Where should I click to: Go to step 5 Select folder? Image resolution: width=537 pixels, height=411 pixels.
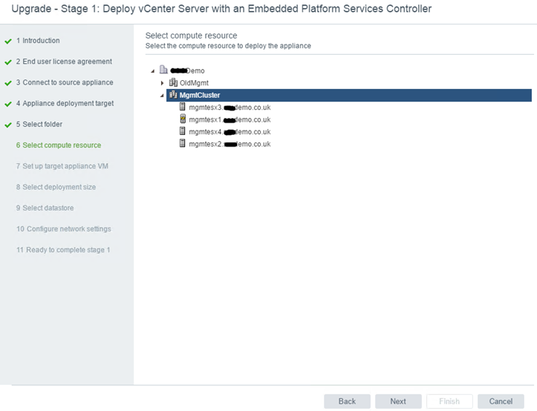click(39, 124)
